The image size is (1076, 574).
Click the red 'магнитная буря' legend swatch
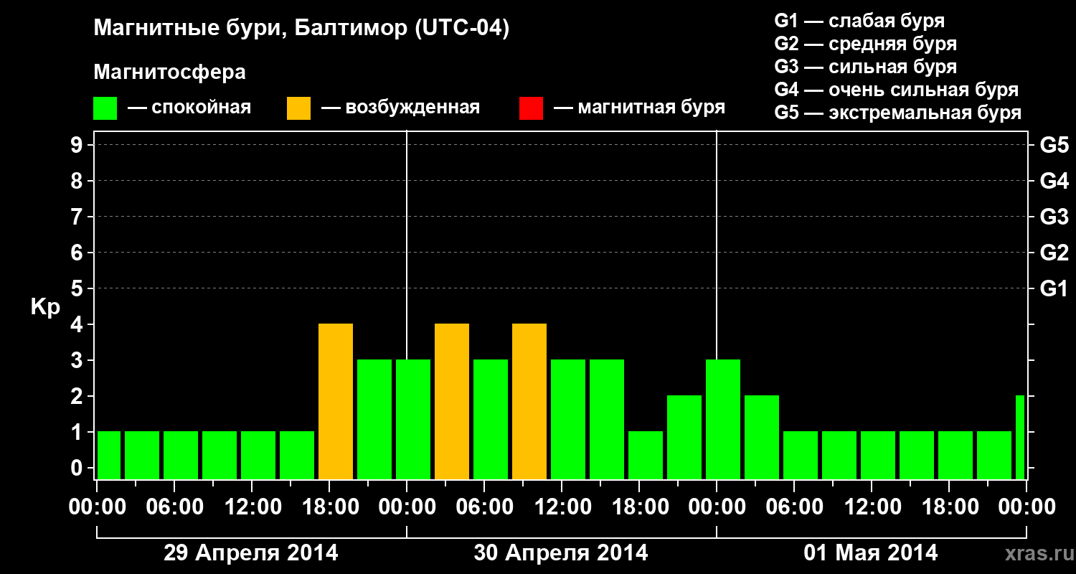[531, 108]
